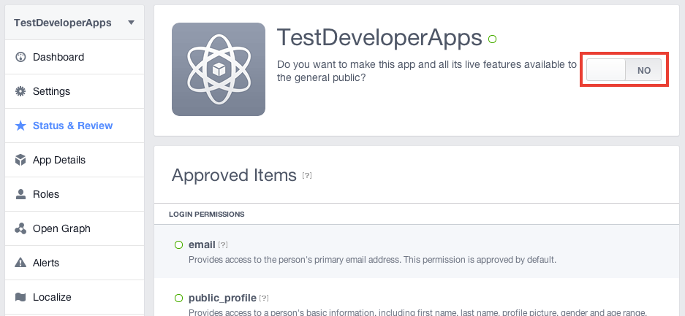Viewport: 685px width, 316px height.
Task: Click the Localize flag icon
Action: [x=20, y=297]
